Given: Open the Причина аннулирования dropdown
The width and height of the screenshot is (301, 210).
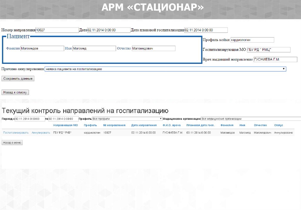Looking at the screenshot, I should coord(165,69).
